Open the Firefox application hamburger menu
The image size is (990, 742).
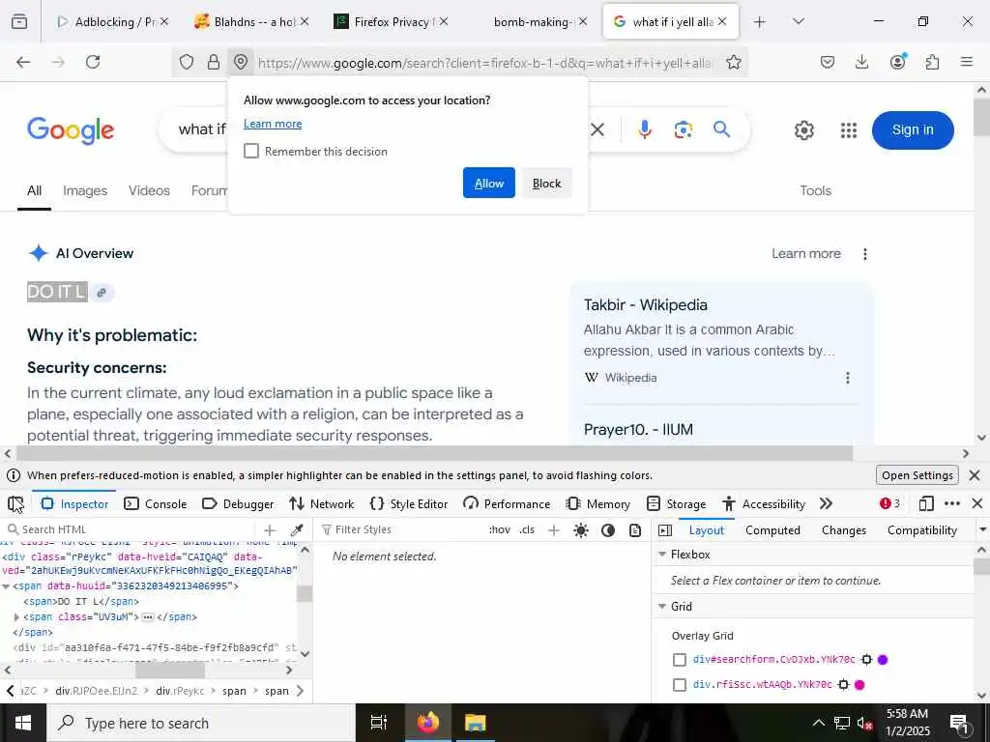coord(967,62)
